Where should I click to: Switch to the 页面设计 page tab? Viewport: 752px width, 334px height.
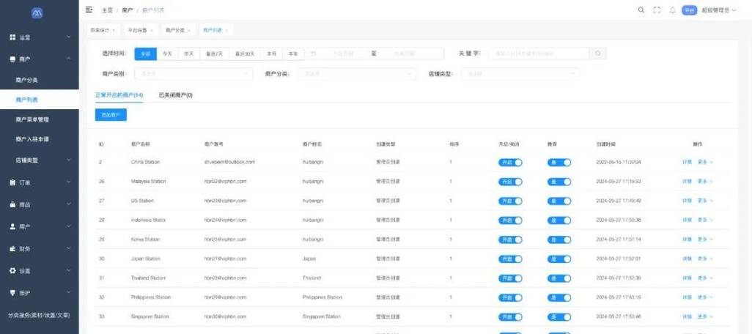pyautogui.click(x=100, y=30)
